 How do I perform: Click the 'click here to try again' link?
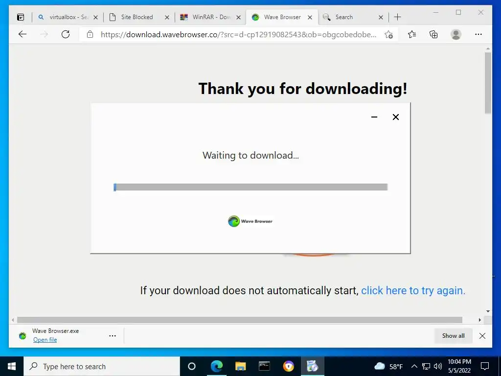[x=413, y=290]
